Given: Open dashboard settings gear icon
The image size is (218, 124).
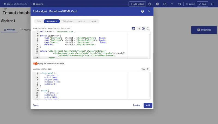Looking at the screenshot, I should coord(157,4).
